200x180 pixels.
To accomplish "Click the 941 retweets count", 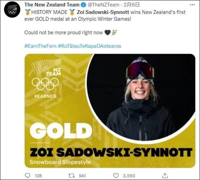I will click(82, 176).
